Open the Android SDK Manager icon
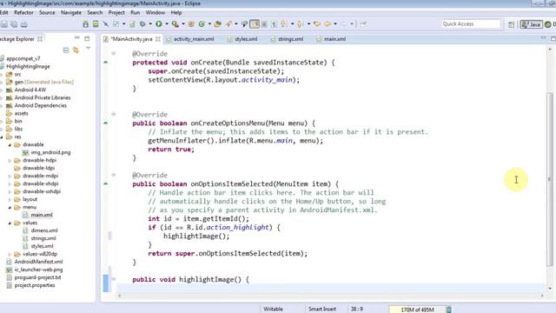Screen dimensions: 556x313 click(x=85, y=24)
